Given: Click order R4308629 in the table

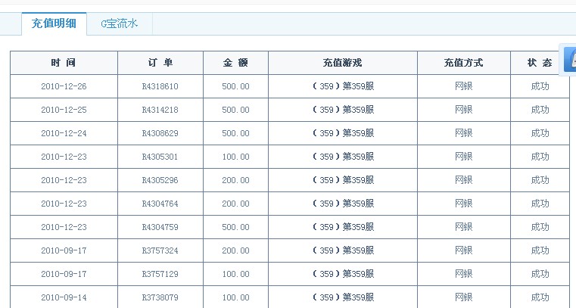Looking at the screenshot, I should [160, 133].
